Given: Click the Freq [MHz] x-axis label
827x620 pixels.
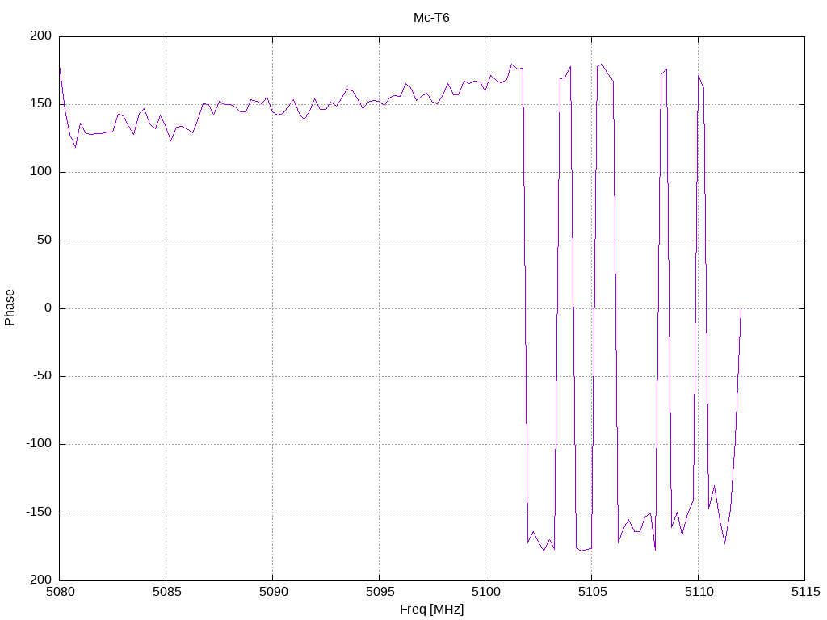Looking at the screenshot, I should pos(431,609).
